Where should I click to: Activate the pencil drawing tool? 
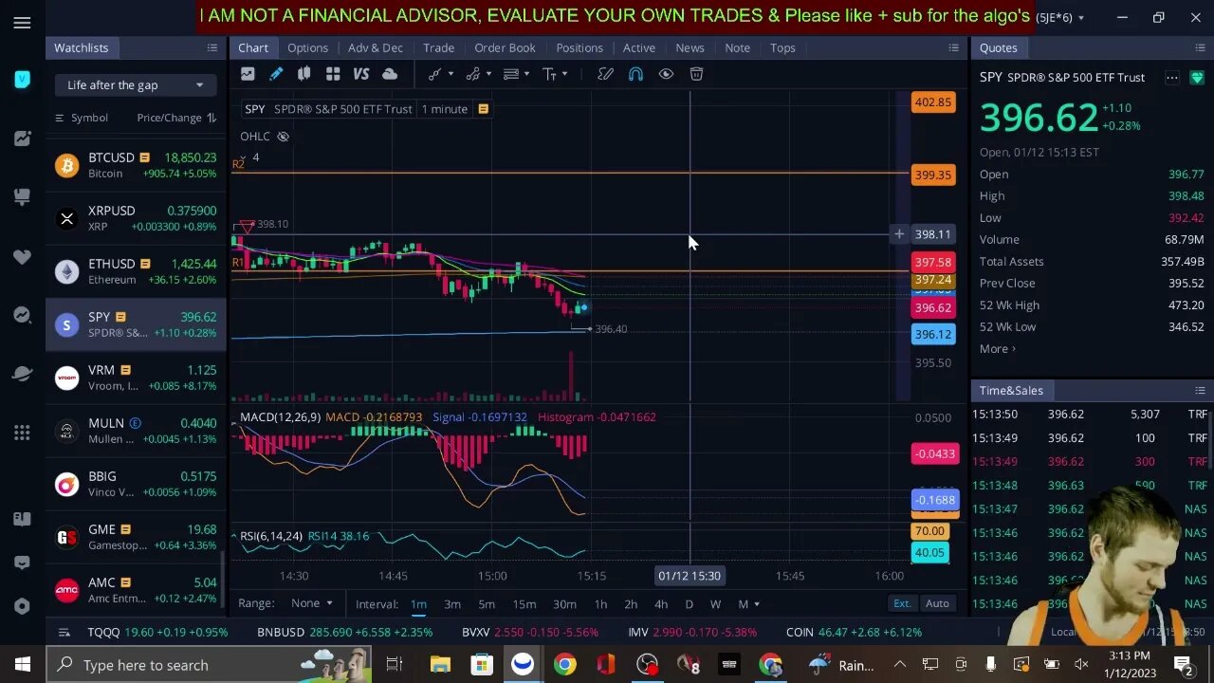click(x=276, y=74)
